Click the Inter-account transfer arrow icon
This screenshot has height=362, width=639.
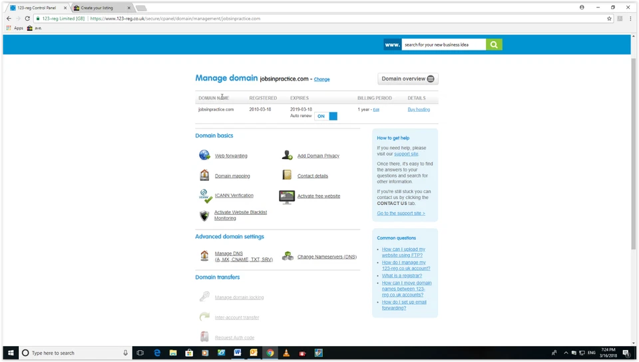coord(204,316)
